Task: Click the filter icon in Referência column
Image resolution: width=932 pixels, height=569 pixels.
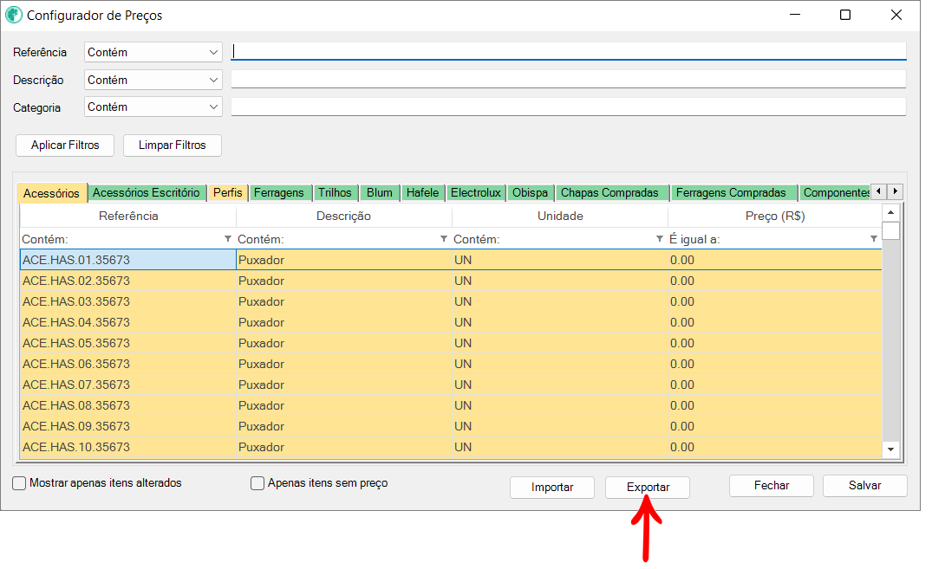Action: pos(228,239)
